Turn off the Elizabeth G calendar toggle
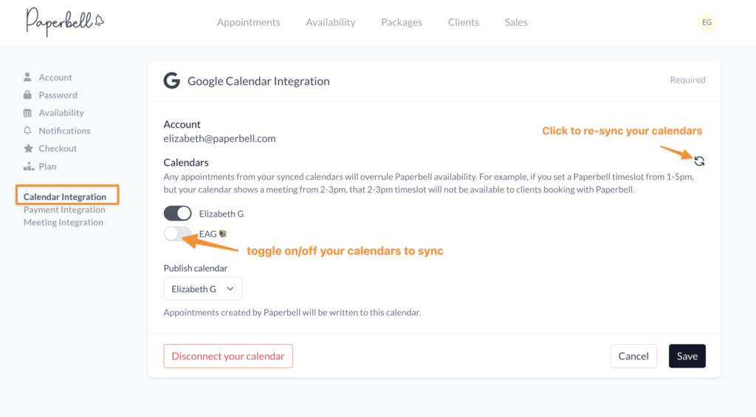This screenshot has height=417, width=756. (x=177, y=213)
